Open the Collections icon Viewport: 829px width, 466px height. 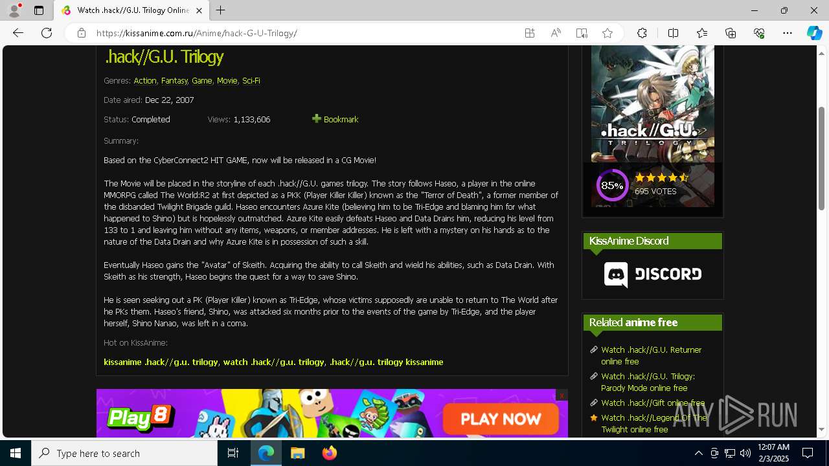click(731, 33)
